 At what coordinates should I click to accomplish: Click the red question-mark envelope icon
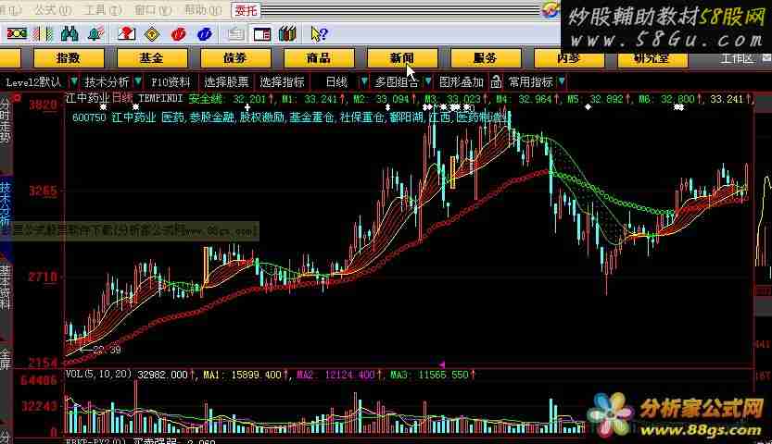(x=127, y=34)
